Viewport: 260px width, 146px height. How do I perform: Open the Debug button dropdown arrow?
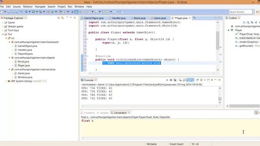coord(30,12)
